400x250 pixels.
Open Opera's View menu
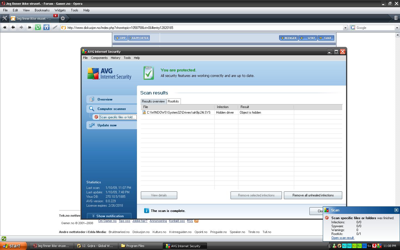[x=26, y=10]
